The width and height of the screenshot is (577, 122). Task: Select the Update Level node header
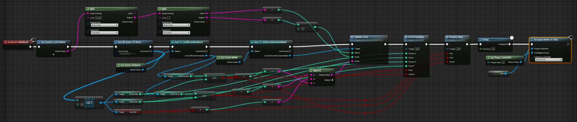click(369, 38)
